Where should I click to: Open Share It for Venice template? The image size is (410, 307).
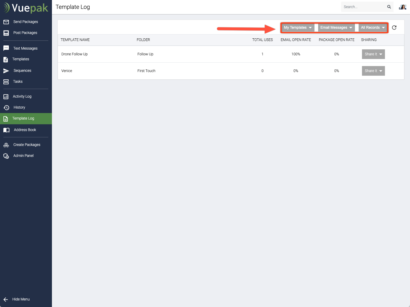click(373, 71)
